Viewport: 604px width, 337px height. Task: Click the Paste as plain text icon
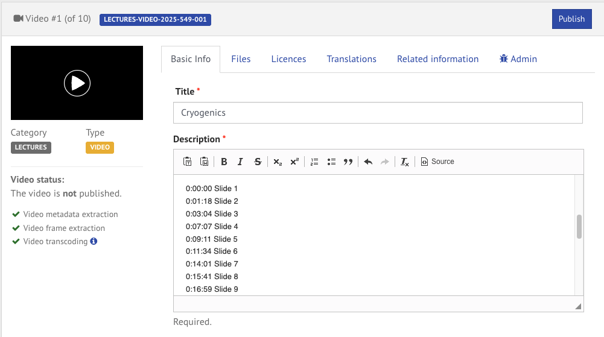coord(187,162)
